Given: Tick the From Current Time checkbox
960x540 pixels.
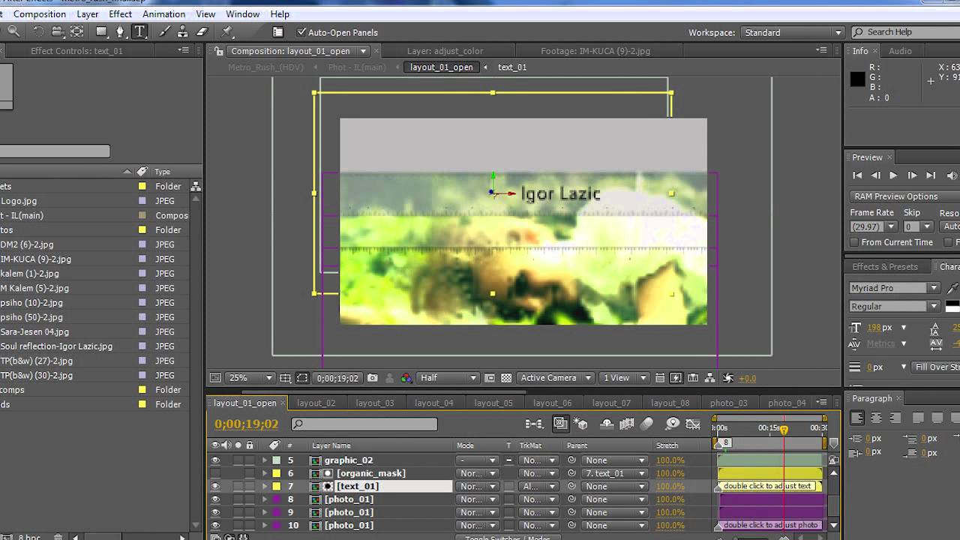Looking at the screenshot, I should point(853,242).
